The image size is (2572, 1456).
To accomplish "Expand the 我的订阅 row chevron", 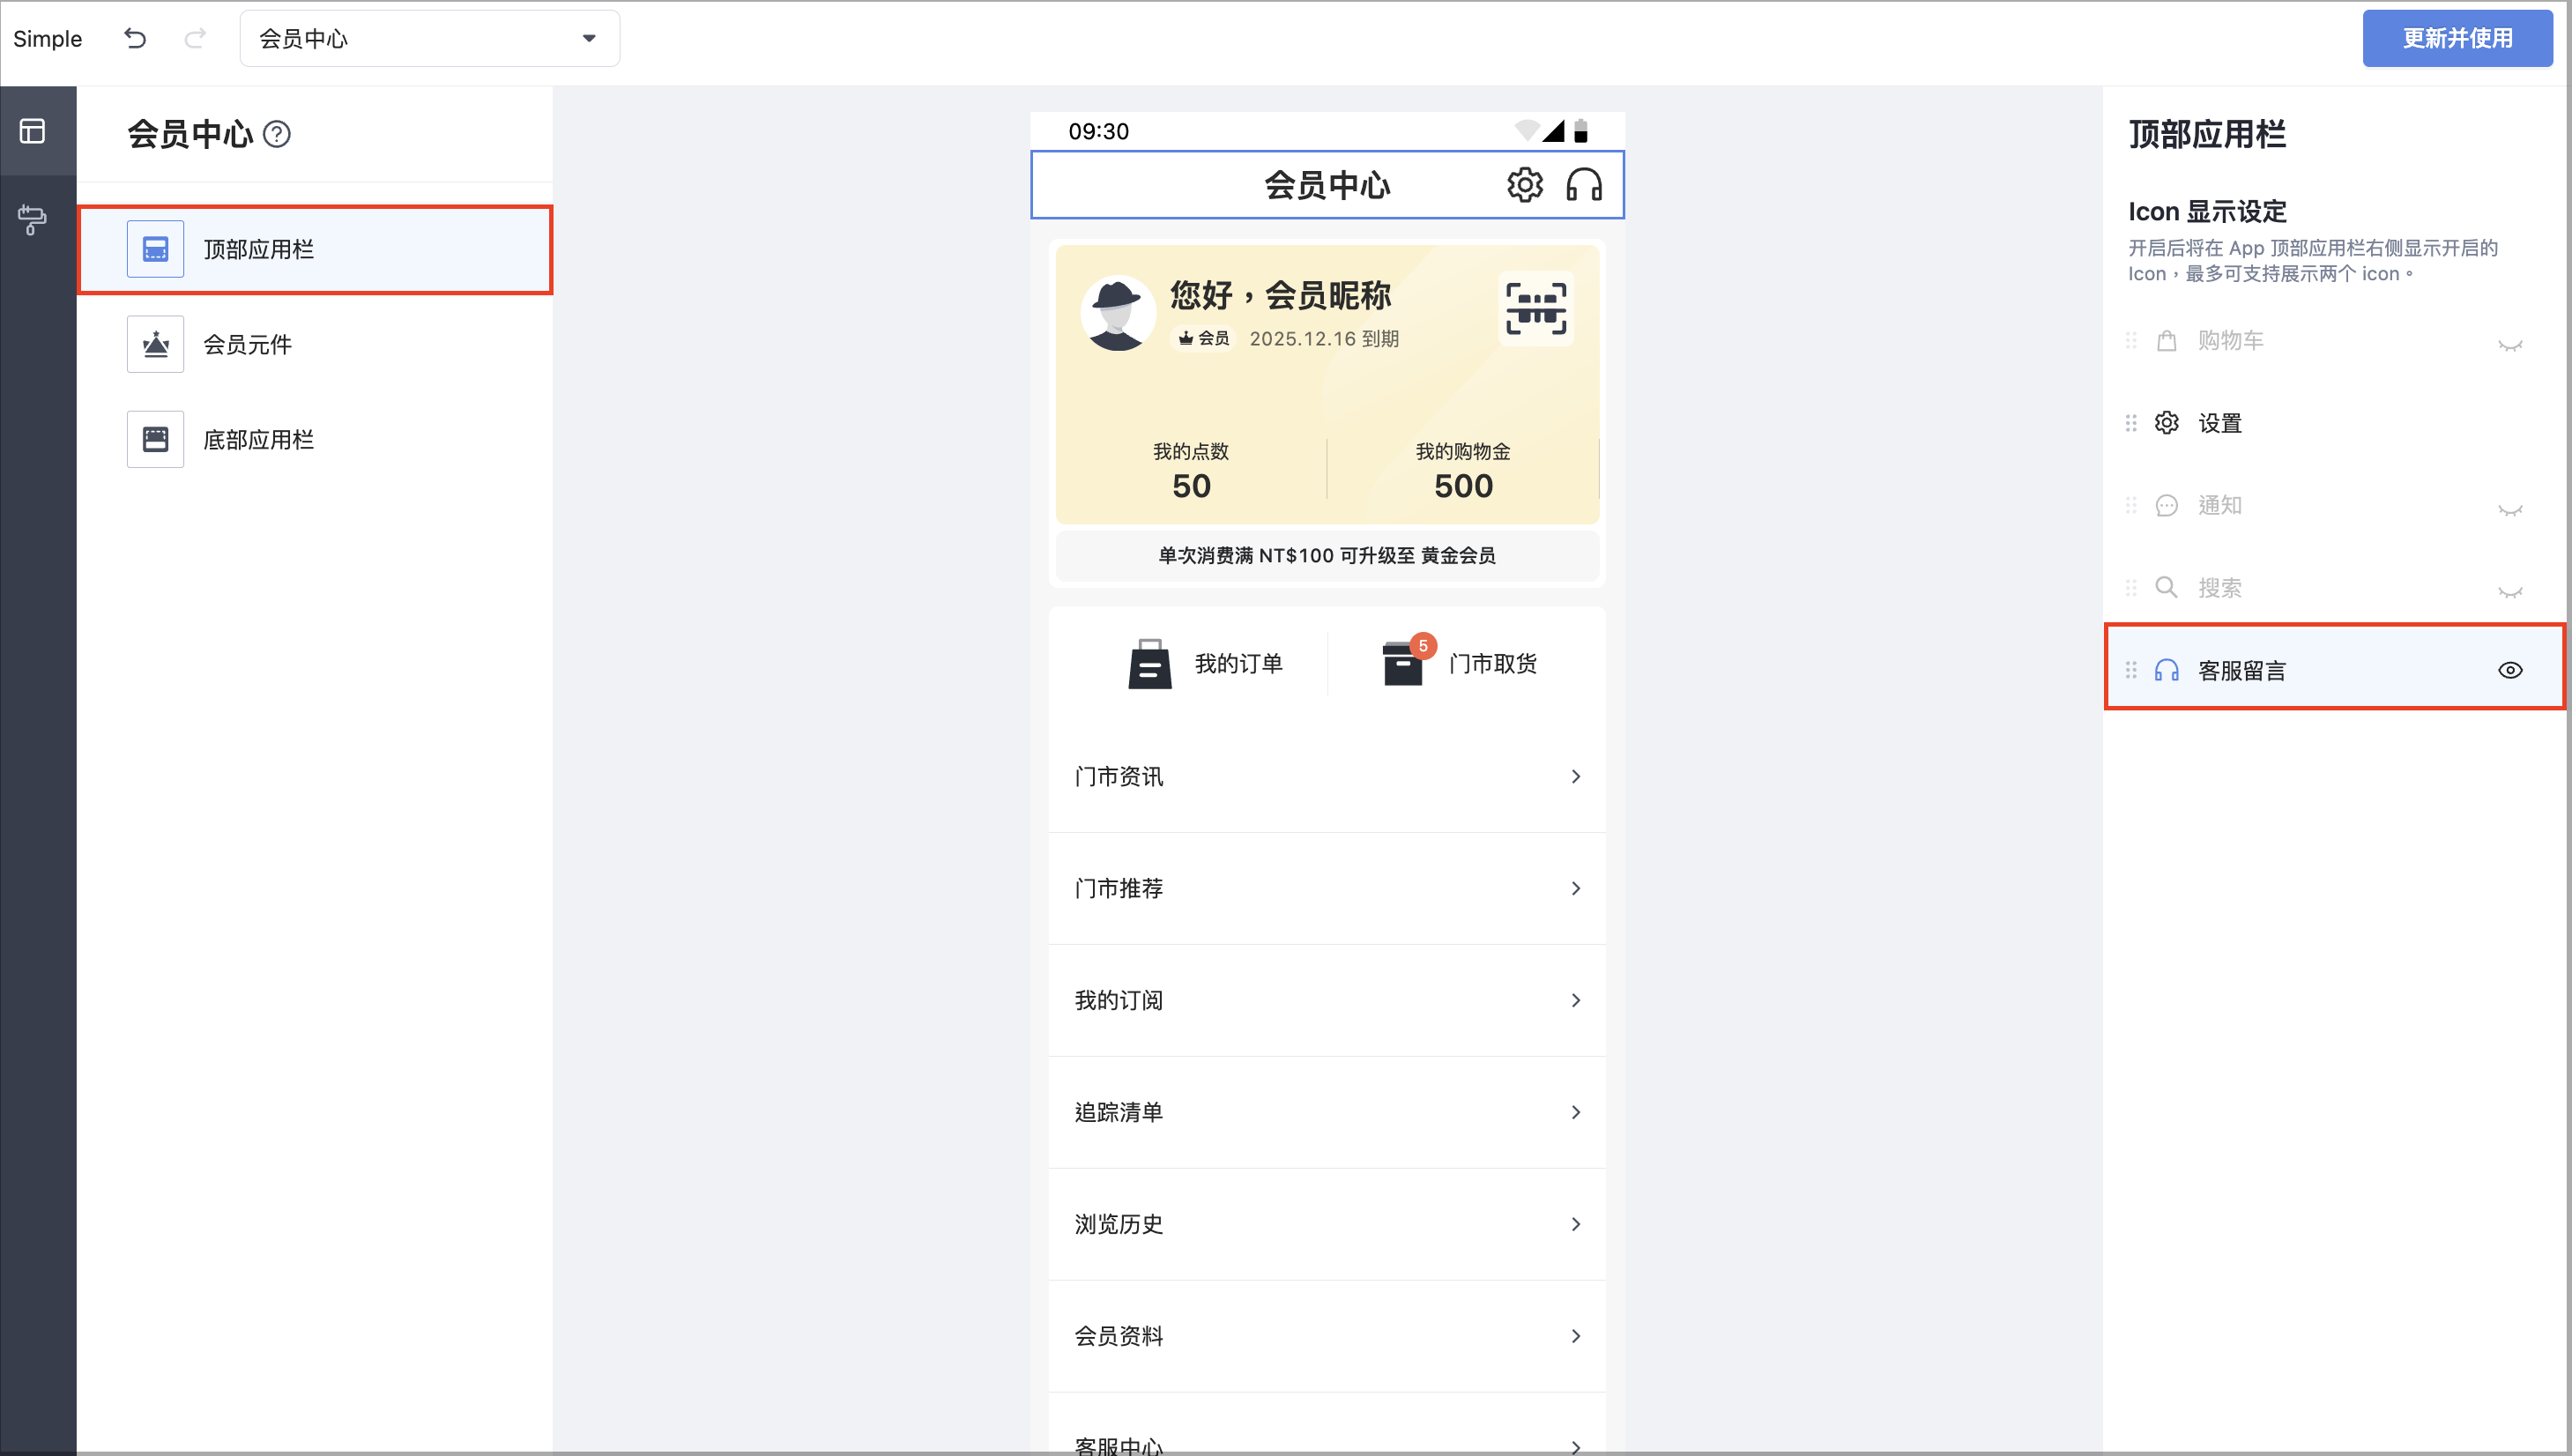I will pos(1576,1001).
